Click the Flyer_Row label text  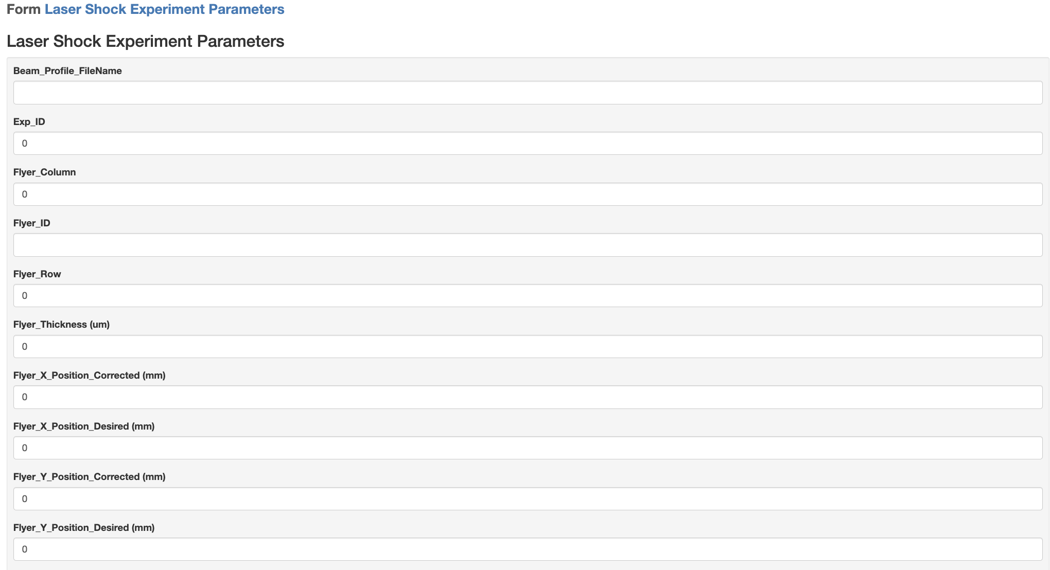point(37,274)
